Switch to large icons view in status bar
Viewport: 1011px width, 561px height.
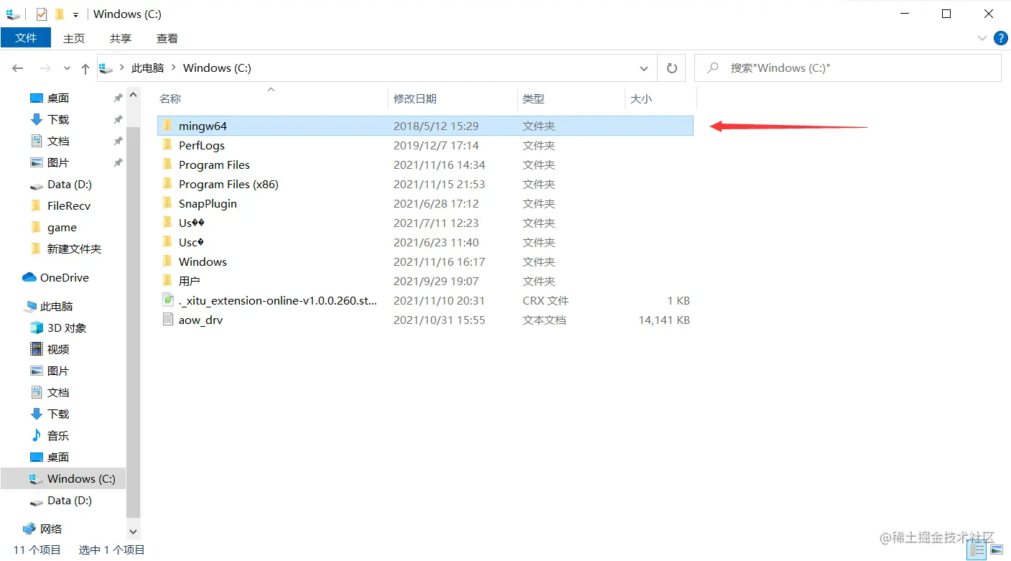pos(997,550)
